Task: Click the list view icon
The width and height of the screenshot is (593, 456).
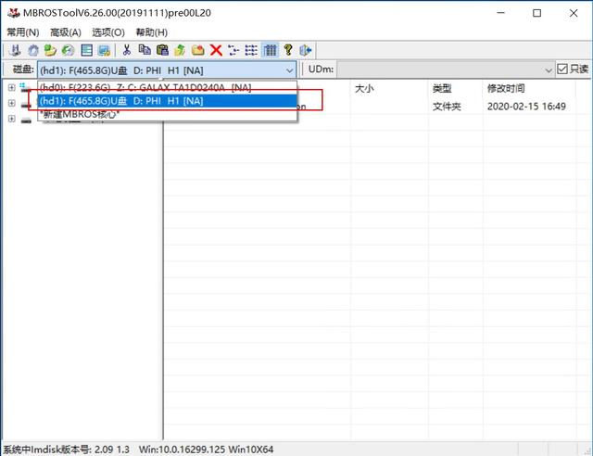Action: (251, 50)
